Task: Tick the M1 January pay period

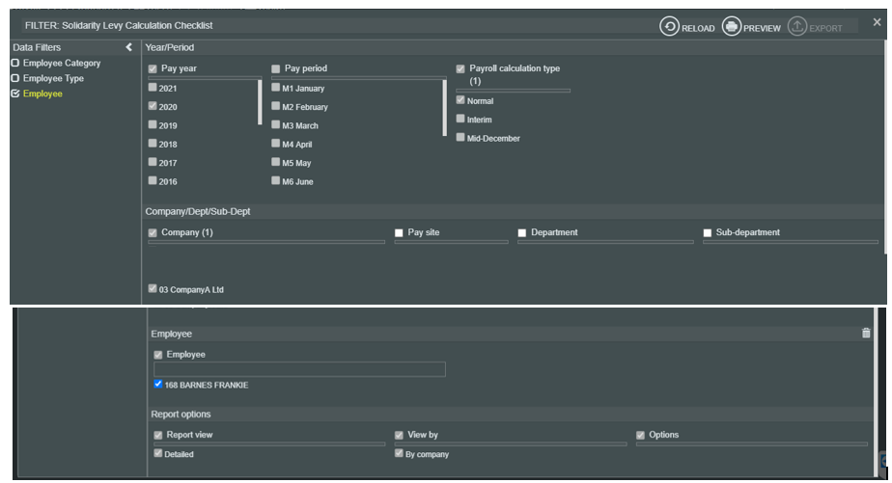Action: pos(276,88)
